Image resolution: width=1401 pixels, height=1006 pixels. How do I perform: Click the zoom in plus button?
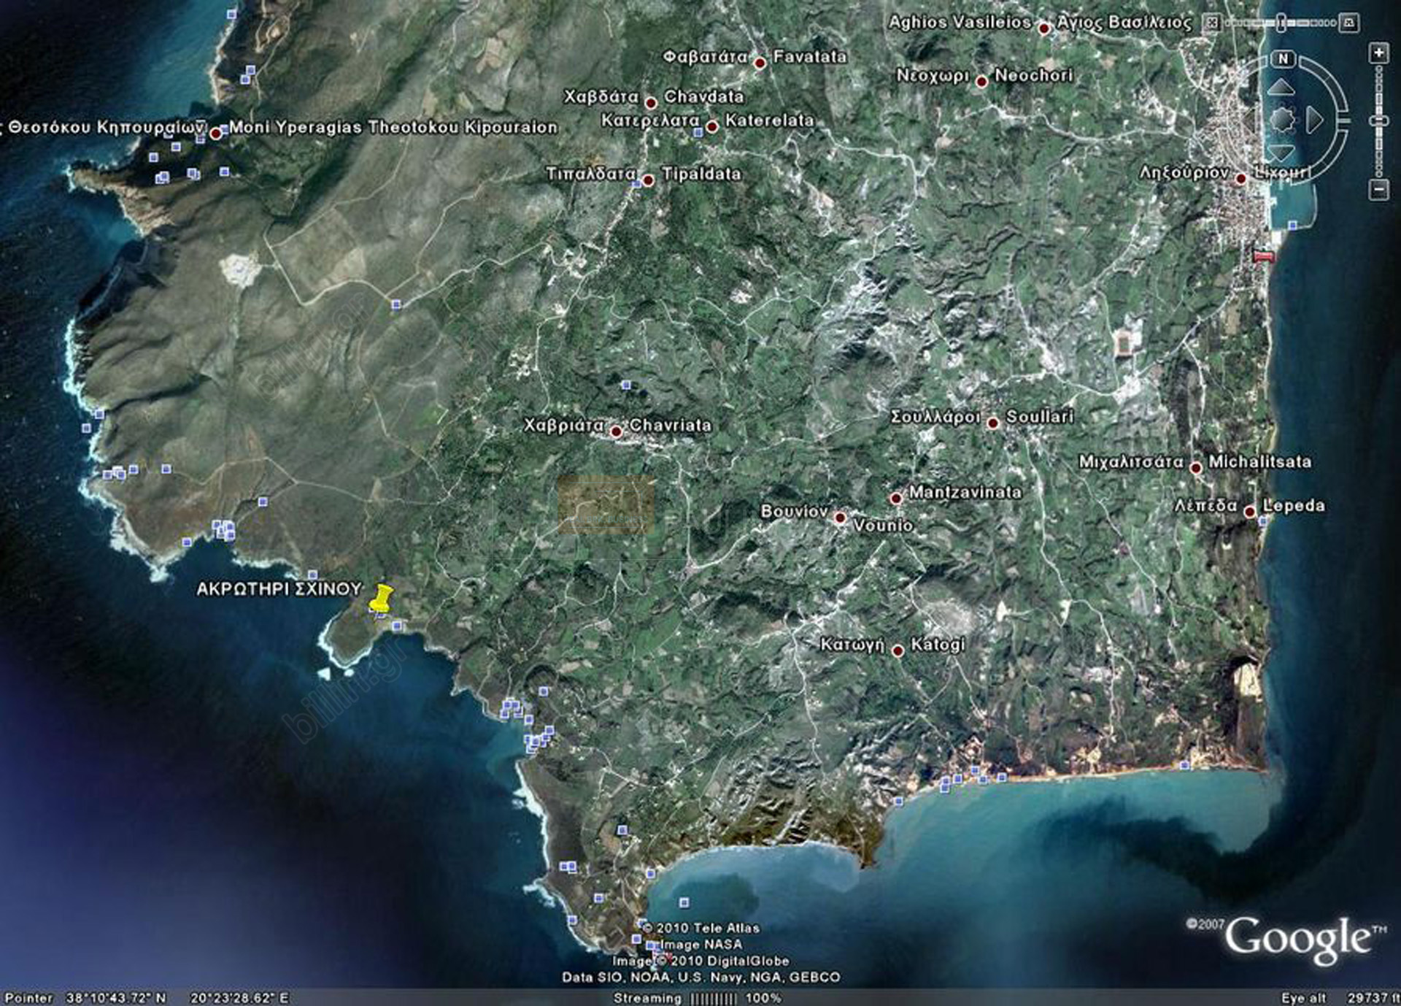coord(1378,53)
